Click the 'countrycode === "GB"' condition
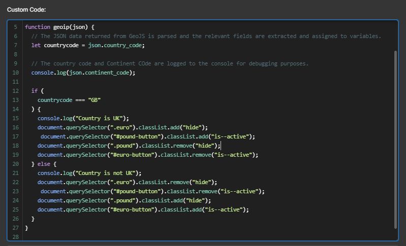Image resolution: width=406 pixels, height=246 pixels. pos(69,100)
